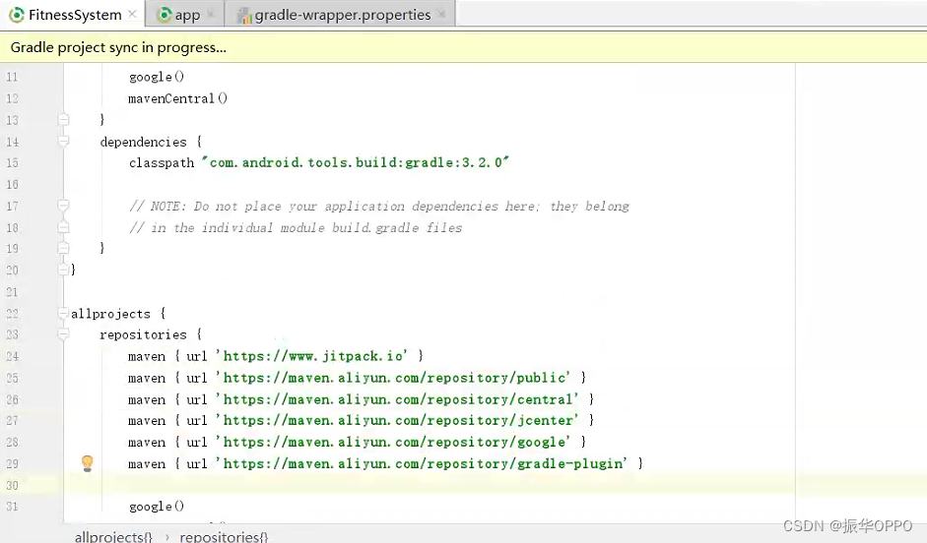The image size is (927, 543).
Task: Collapse the allprojects block on line 22
Action: tap(64, 313)
